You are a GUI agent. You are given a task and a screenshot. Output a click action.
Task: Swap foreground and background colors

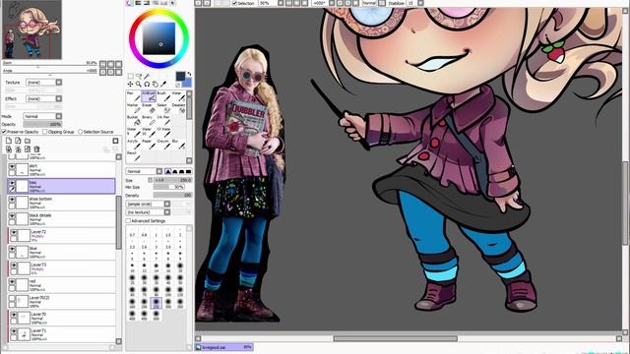(189, 75)
